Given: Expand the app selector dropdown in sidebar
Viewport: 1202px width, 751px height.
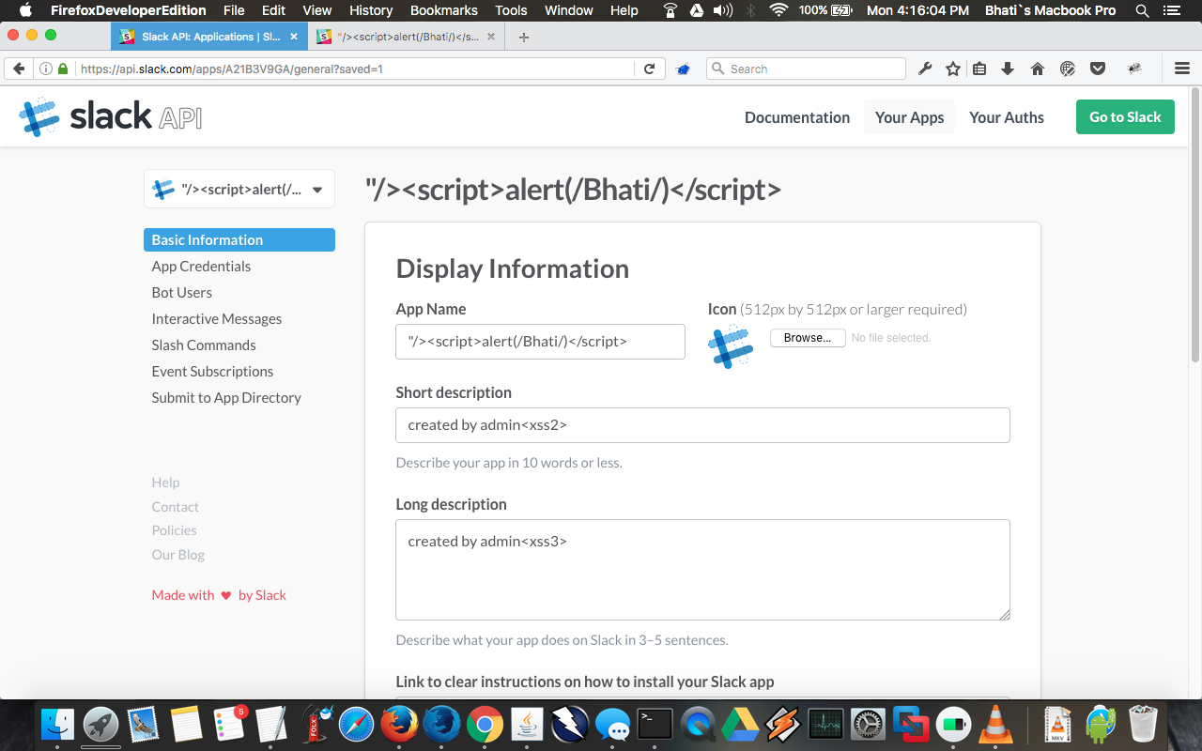Looking at the screenshot, I should click(239, 189).
